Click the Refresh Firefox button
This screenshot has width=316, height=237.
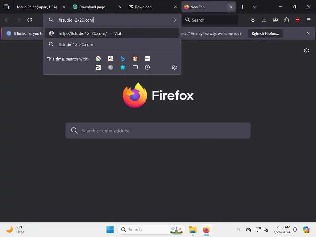(265, 33)
